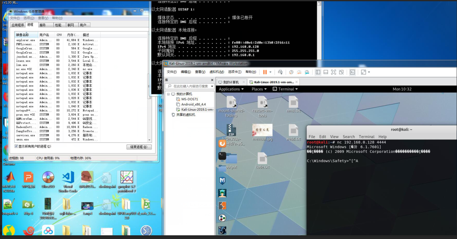Click the Send Ctrl+Alt+Del icon in VMware toolbar

pyautogui.click(x=280, y=72)
